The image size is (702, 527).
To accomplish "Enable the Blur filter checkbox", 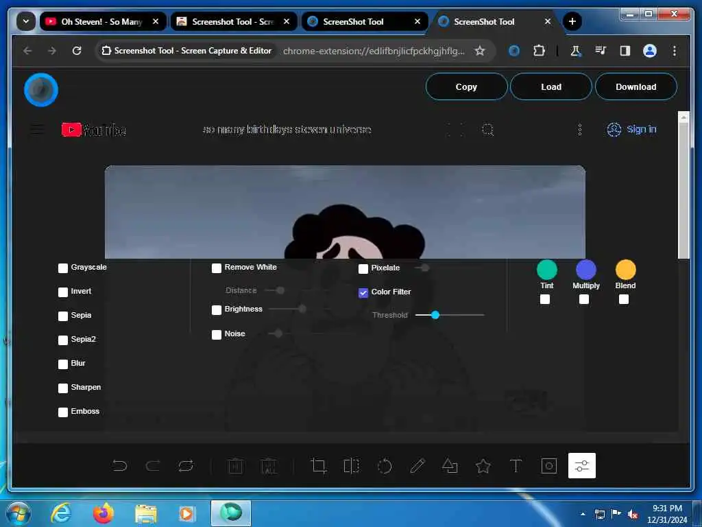I will pos(62,364).
